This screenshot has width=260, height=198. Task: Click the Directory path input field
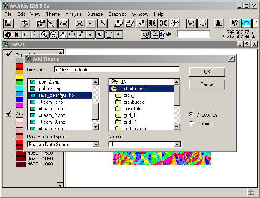[x=116, y=70]
